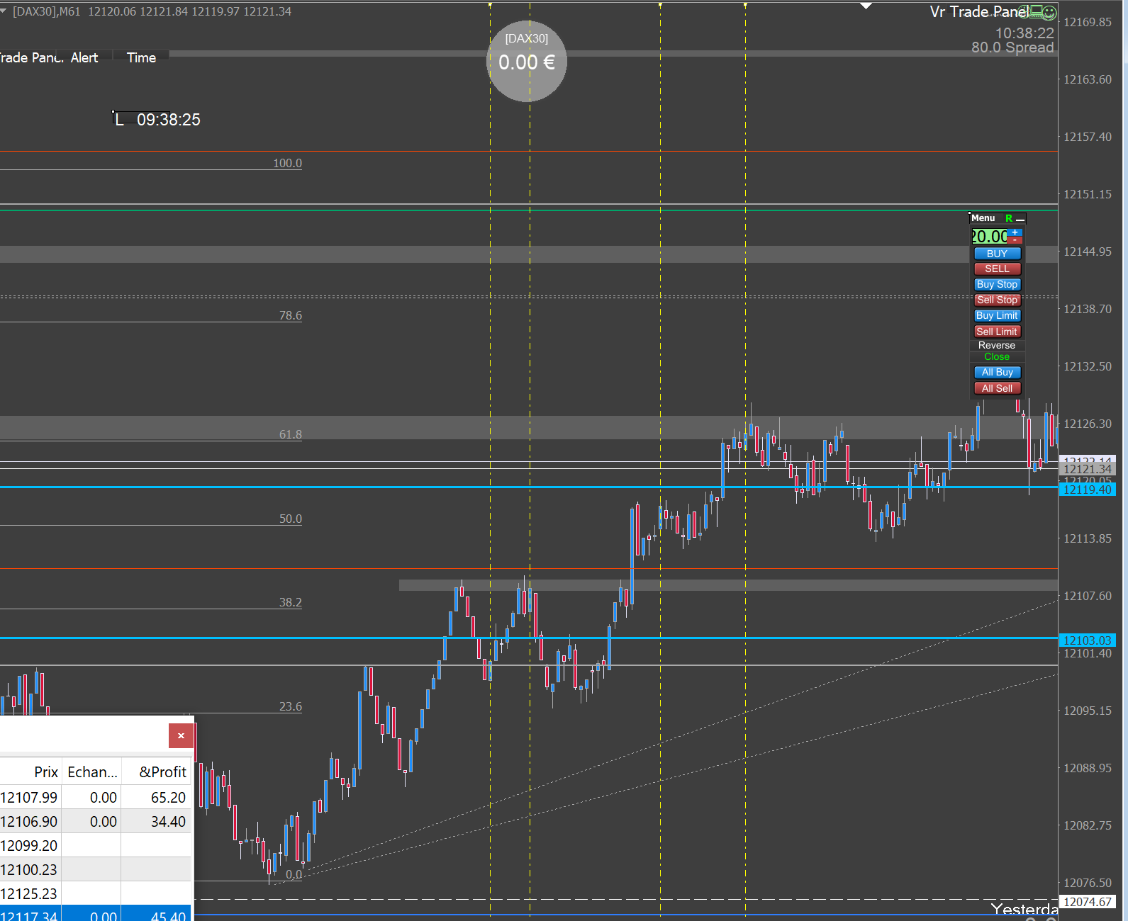The height and width of the screenshot is (921, 1128).
Task: Select the highlighted order row at 12117.34
Action: (x=96, y=915)
